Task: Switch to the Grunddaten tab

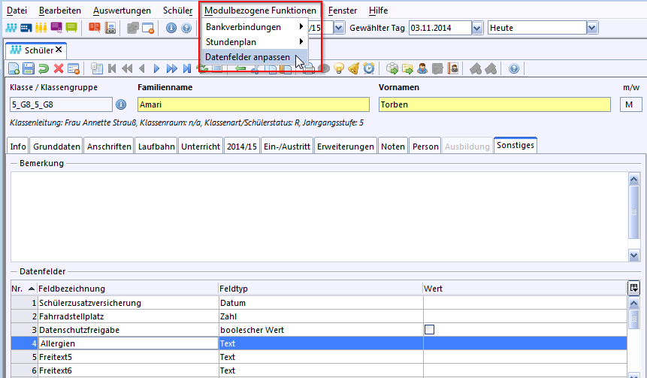Action: (x=56, y=147)
